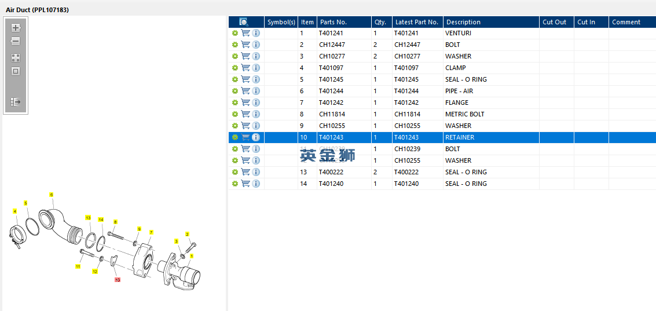Click the Parts No. column header
The width and height of the screenshot is (656, 311).
345,22
